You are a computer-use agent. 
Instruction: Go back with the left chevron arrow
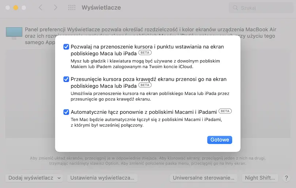click(41, 8)
